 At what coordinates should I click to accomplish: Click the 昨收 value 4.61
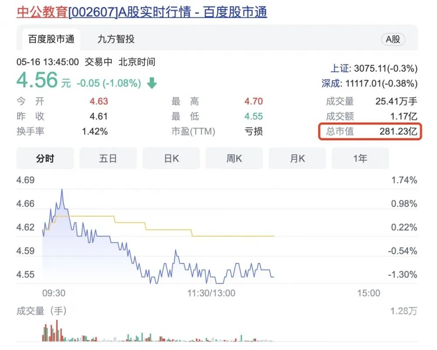coord(99,116)
